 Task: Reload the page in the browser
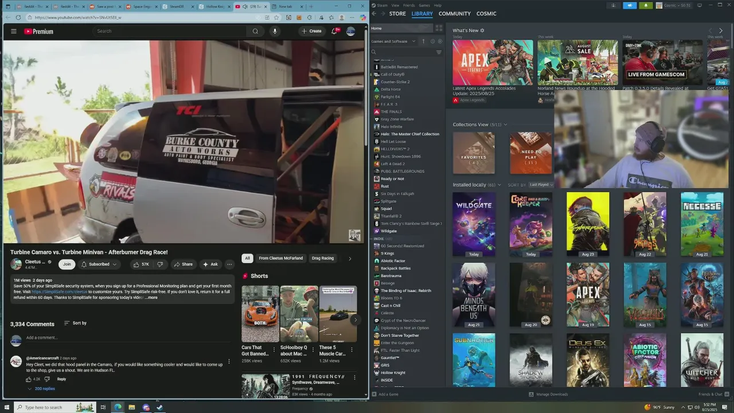tap(18, 17)
